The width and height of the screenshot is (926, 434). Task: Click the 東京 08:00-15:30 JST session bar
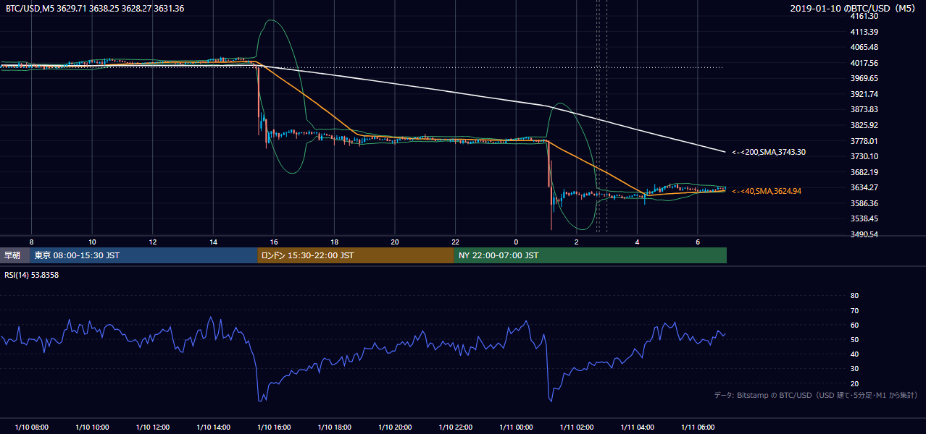pos(143,255)
